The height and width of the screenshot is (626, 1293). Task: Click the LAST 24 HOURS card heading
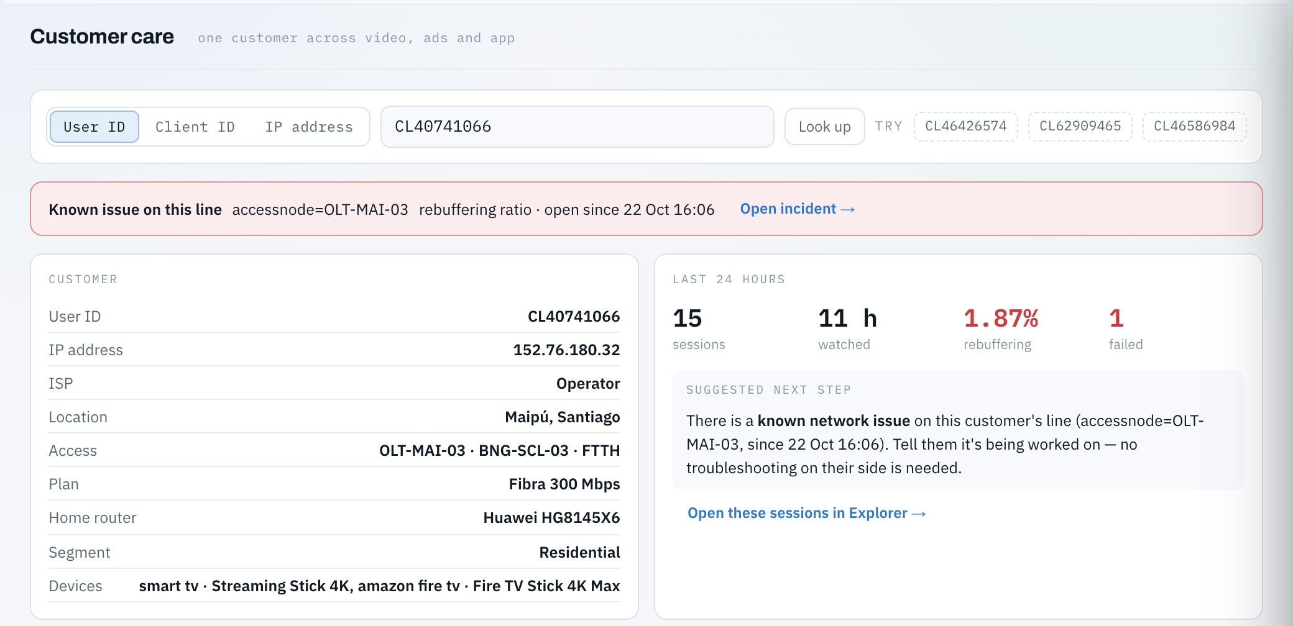pos(729,279)
